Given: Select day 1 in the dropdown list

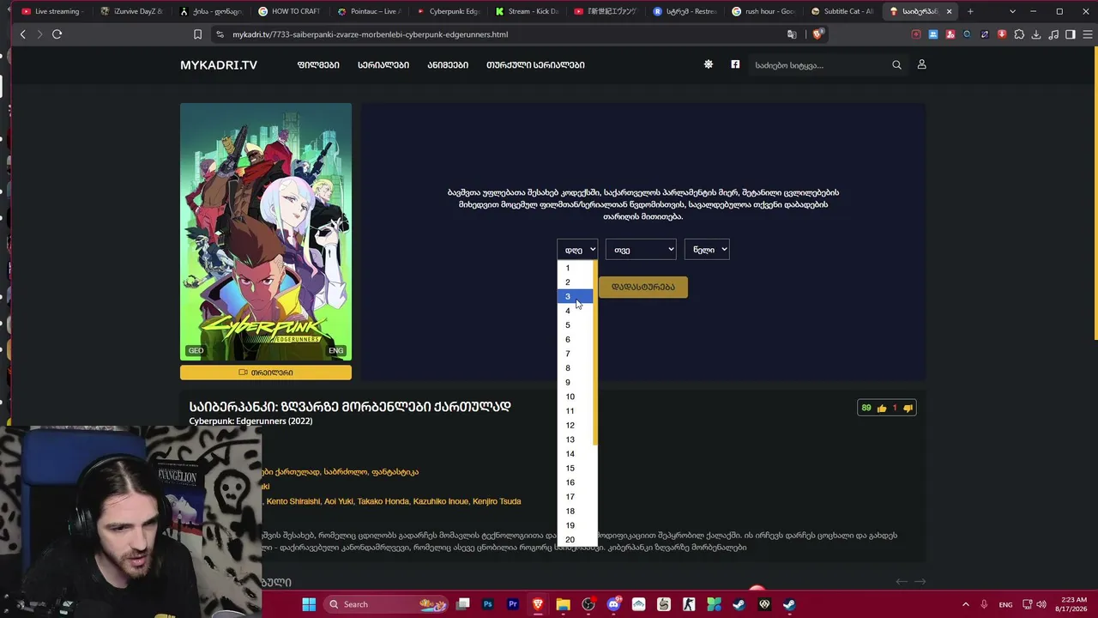Looking at the screenshot, I should pos(575,268).
